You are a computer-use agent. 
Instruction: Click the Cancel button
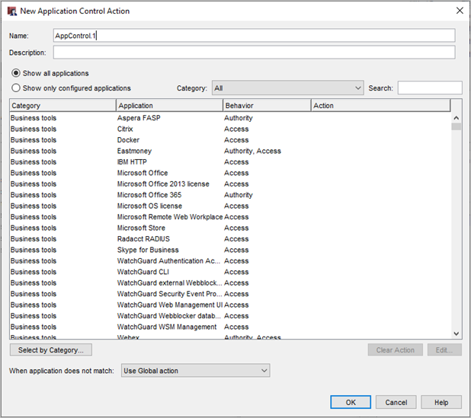coord(396,402)
